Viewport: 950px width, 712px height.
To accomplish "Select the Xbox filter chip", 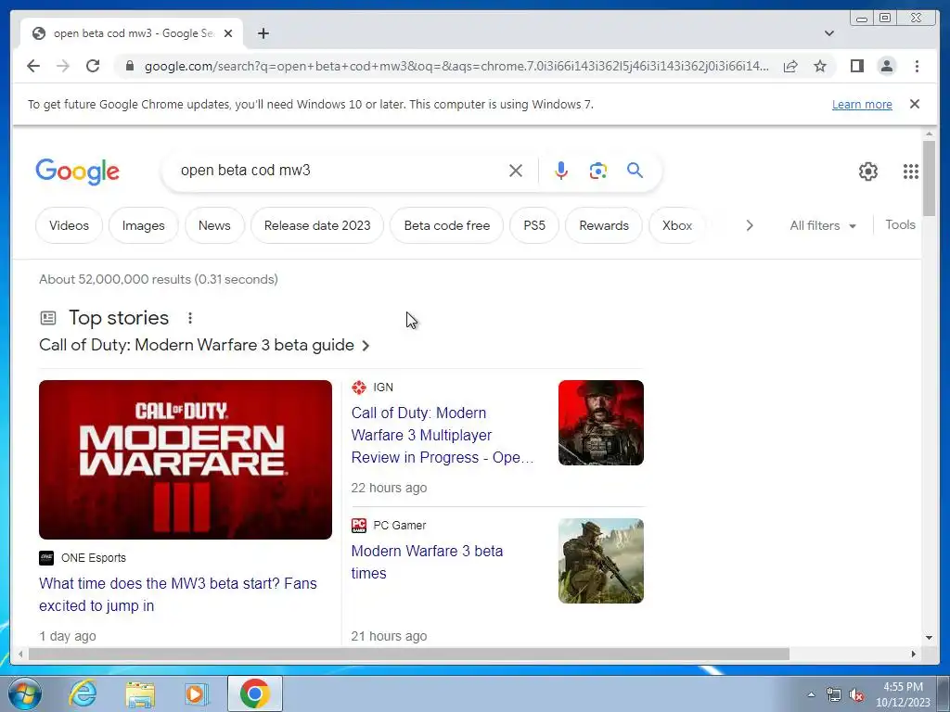I will pos(676,225).
